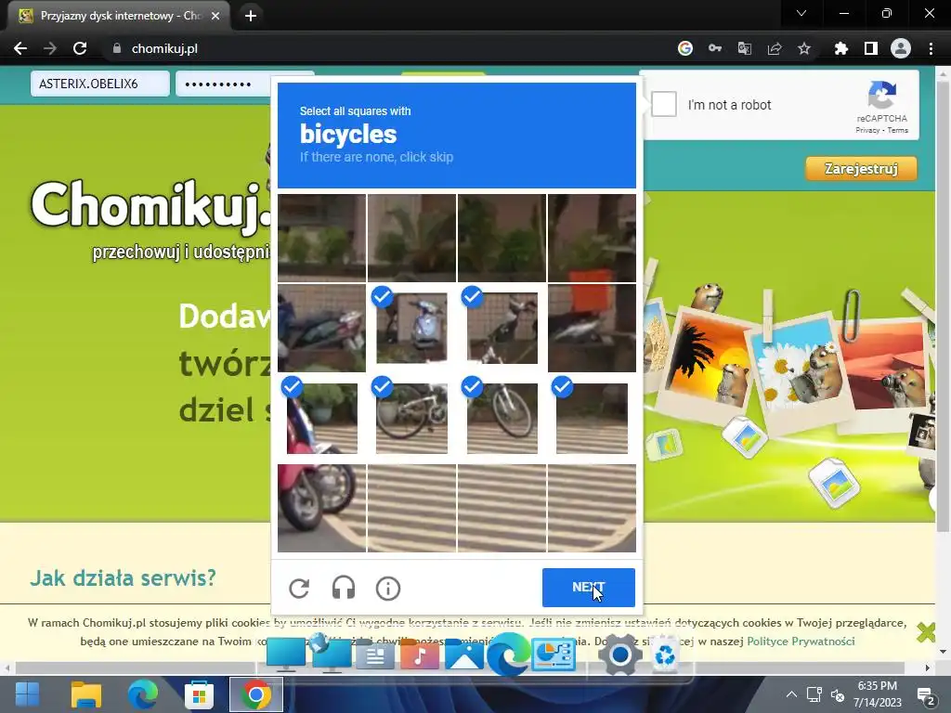Click the muted volume tray icon
951x713 pixels.
tap(838, 695)
